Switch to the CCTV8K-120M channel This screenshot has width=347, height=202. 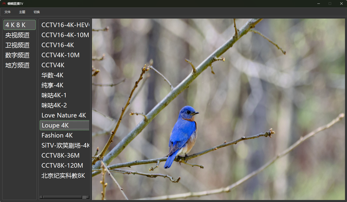[x=62, y=166]
